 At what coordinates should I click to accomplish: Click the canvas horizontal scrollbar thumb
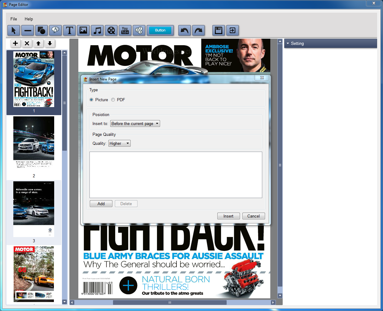[x=170, y=302]
